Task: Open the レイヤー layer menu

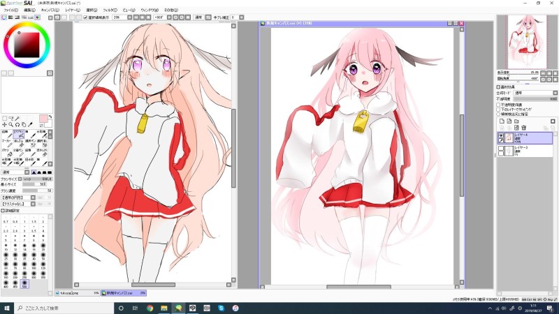Action: point(73,10)
